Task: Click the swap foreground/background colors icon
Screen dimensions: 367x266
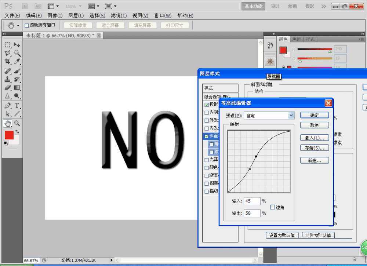Action: (17, 131)
